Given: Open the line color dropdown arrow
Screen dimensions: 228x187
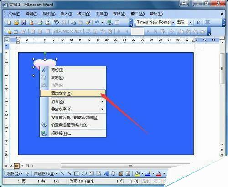Looking at the screenshot, I should pos(153,173).
